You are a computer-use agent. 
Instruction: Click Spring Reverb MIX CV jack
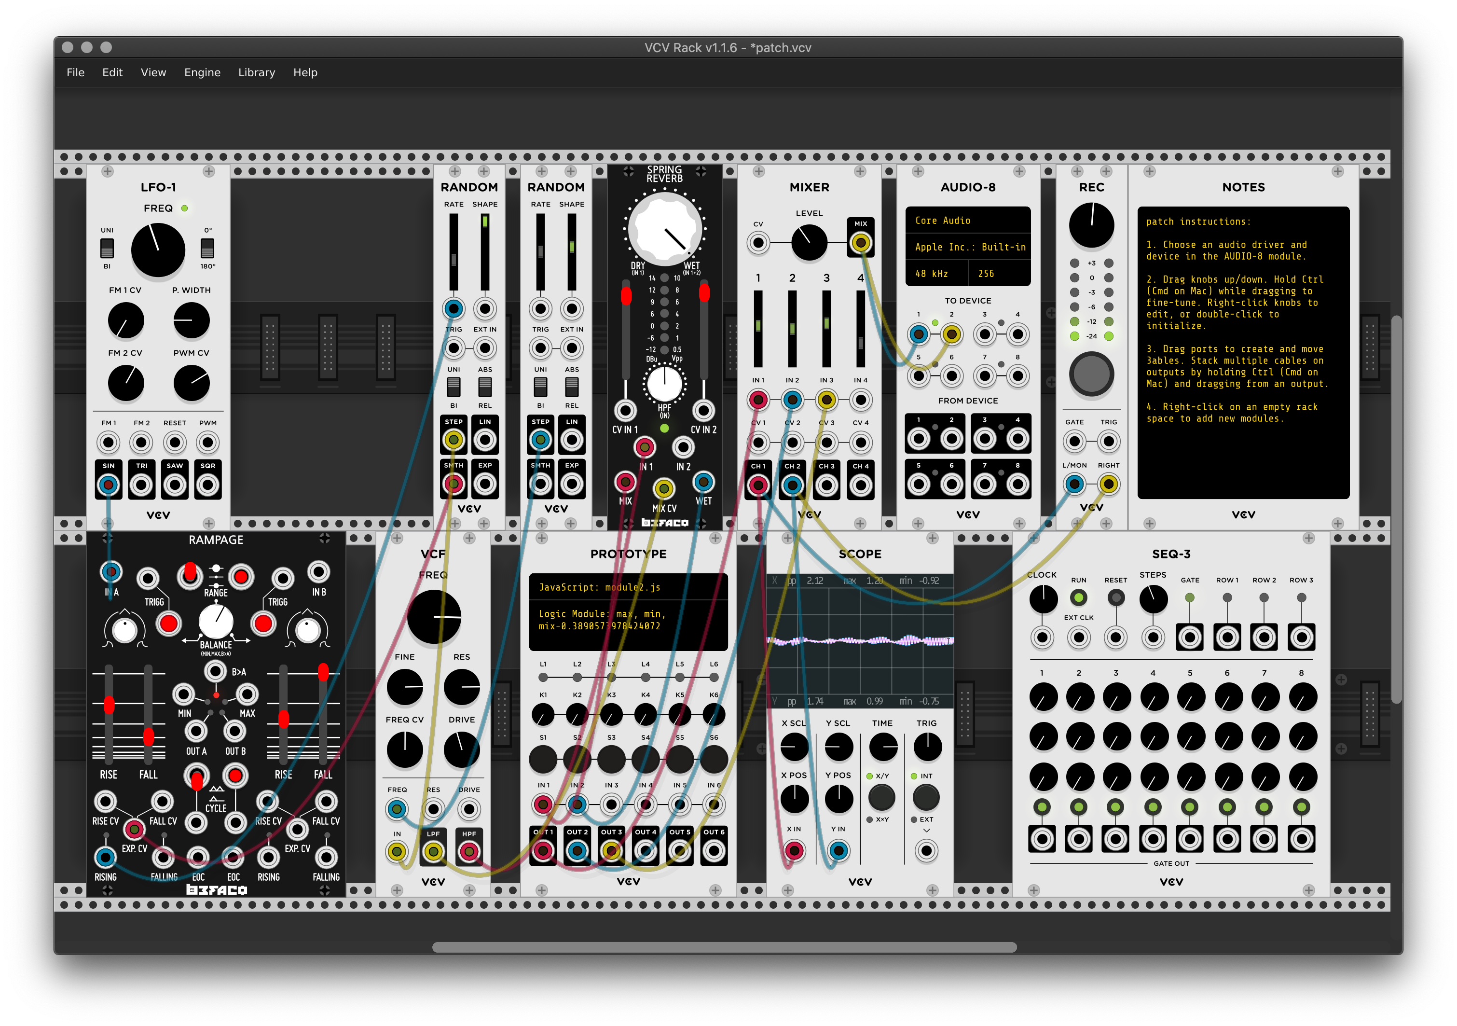point(664,489)
